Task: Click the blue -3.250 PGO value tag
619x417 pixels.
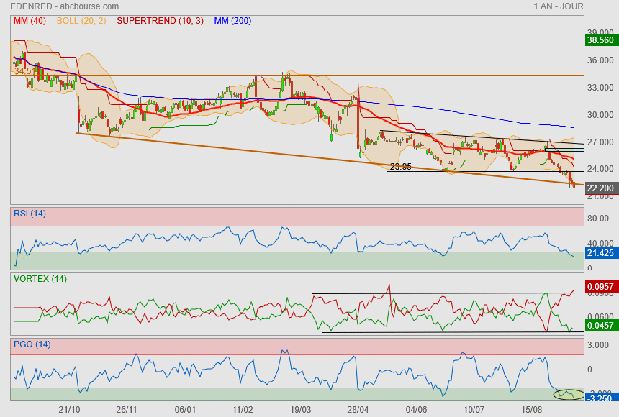Action: tap(600, 397)
